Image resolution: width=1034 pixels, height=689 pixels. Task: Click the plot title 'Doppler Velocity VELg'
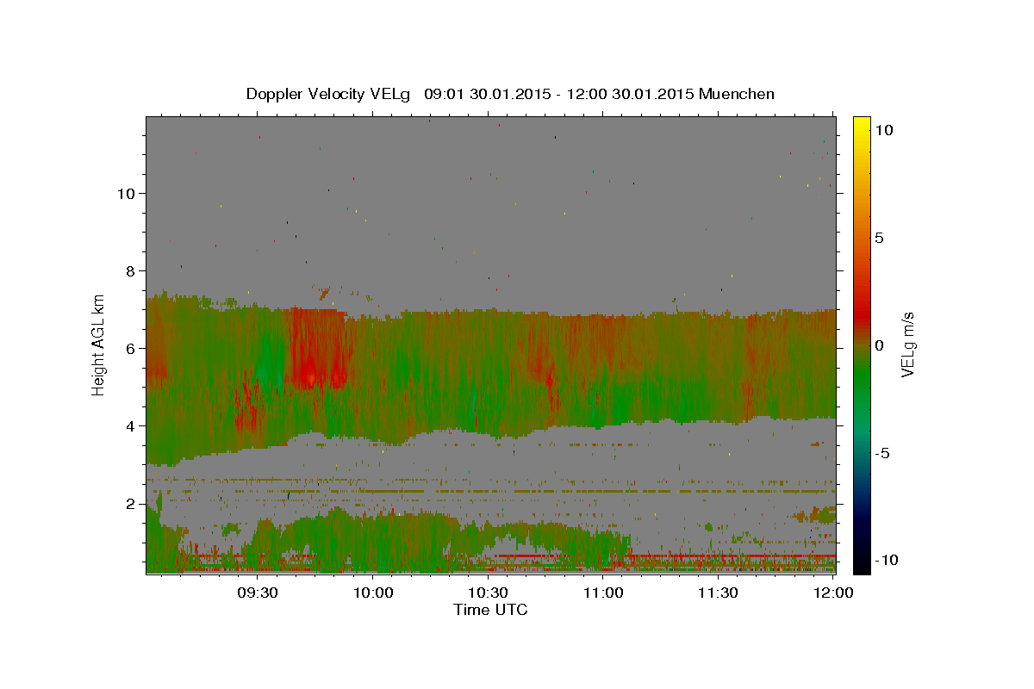[330, 94]
